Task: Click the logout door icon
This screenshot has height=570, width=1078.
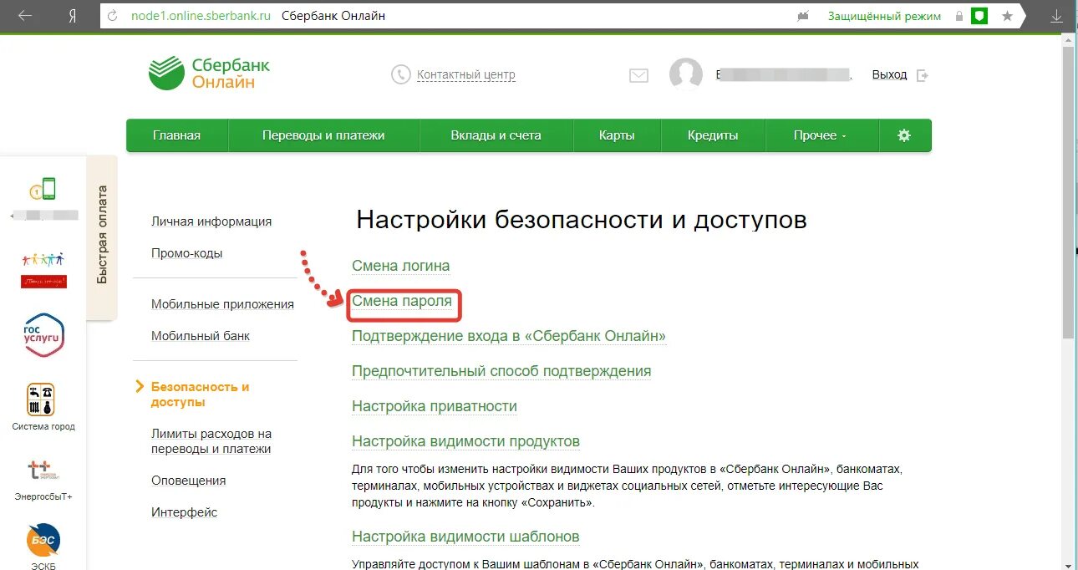Action: [x=923, y=75]
